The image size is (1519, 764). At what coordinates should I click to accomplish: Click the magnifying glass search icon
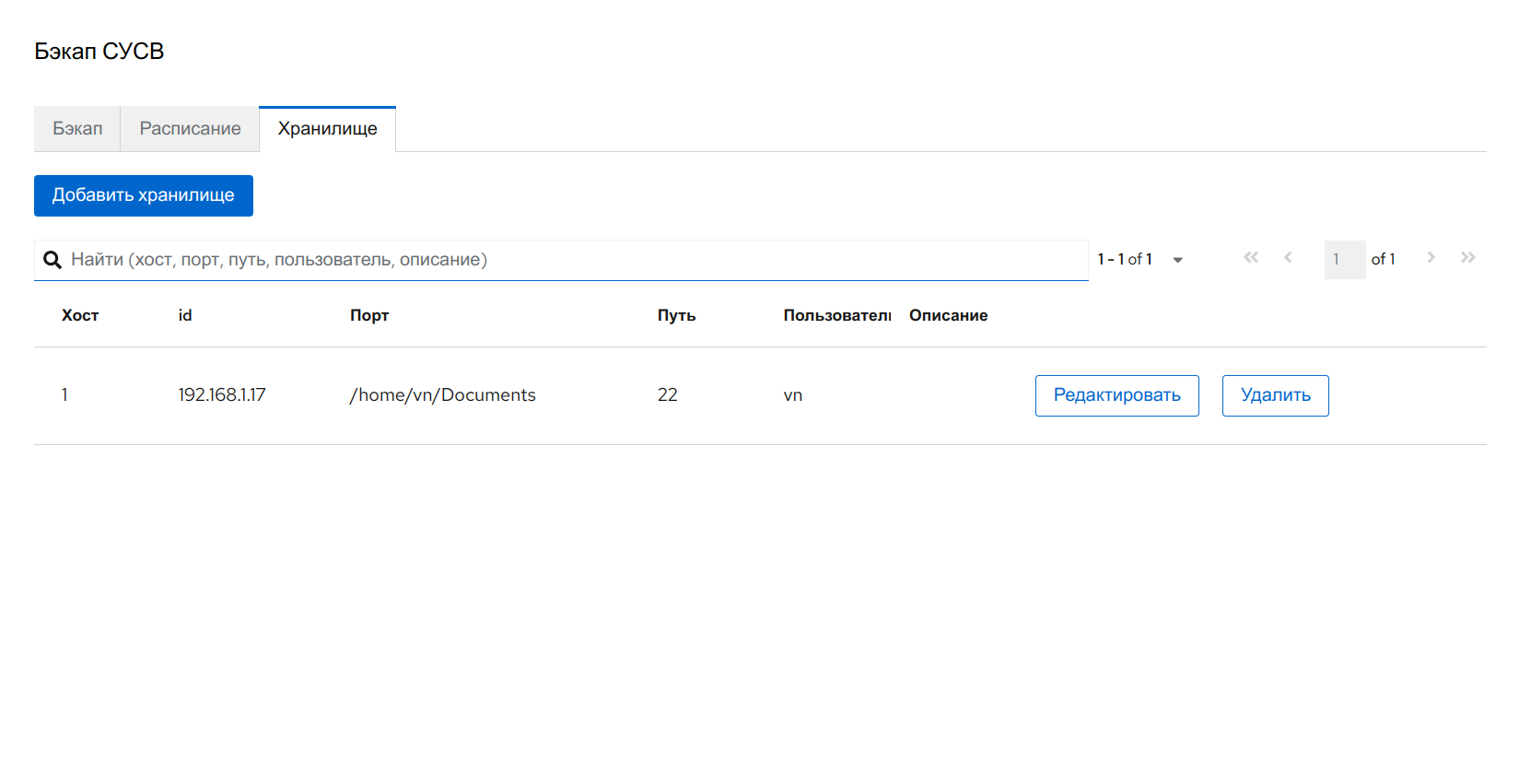pos(53,260)
